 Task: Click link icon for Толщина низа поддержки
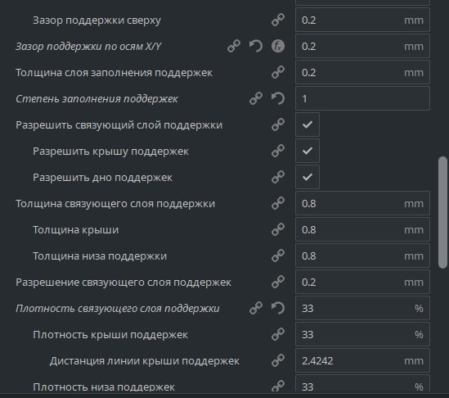tap(278, 256)
